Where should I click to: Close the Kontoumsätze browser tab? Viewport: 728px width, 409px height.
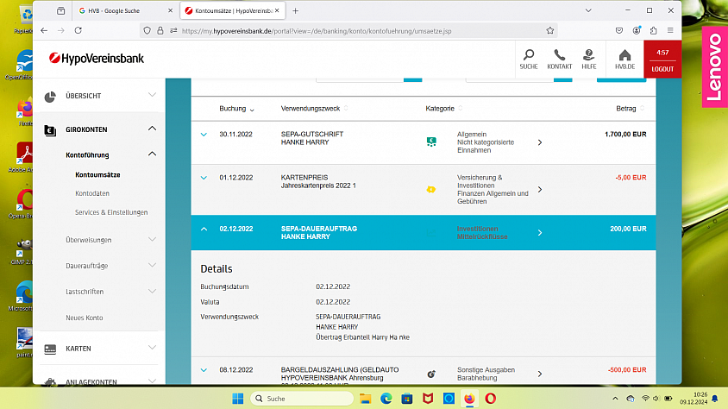(277, 10)
